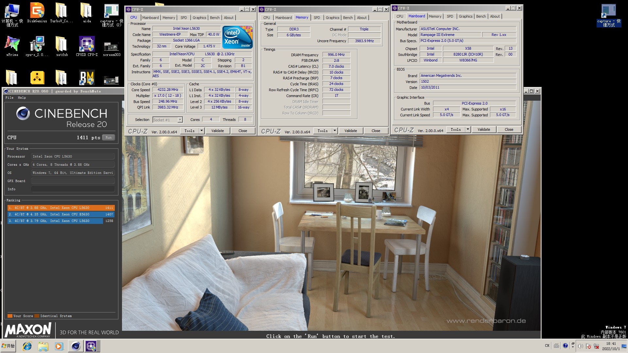Expand Tools dropdown arrow in right CPU-Z window
The height and width of the screenshot is (353, 628).
(x=468, y=129)
